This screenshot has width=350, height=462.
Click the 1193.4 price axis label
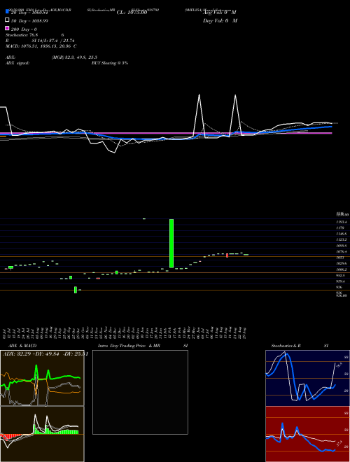coord(341,222)
